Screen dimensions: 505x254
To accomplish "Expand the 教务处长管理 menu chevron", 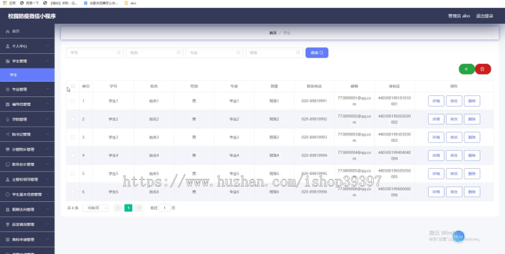I will pyautogui.click(x=48, y=164).
